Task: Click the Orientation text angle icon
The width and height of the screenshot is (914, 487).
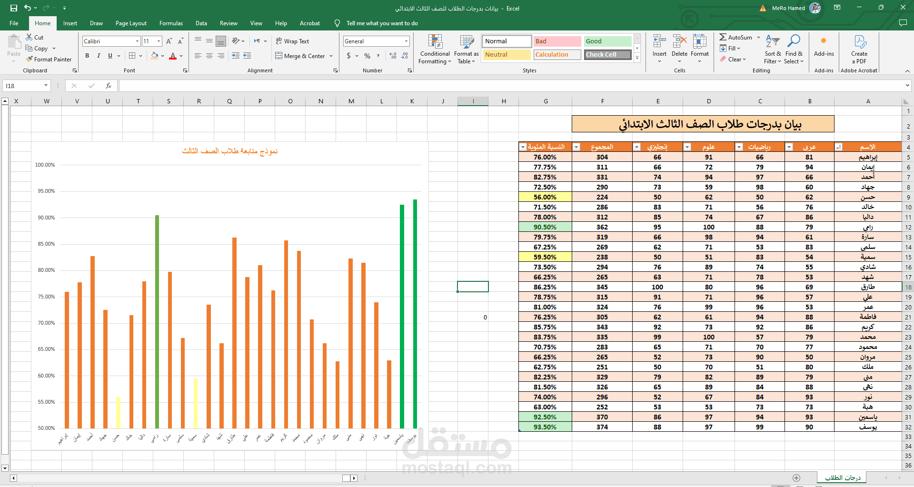Action: pyautogui.click(x=236, y=41)
